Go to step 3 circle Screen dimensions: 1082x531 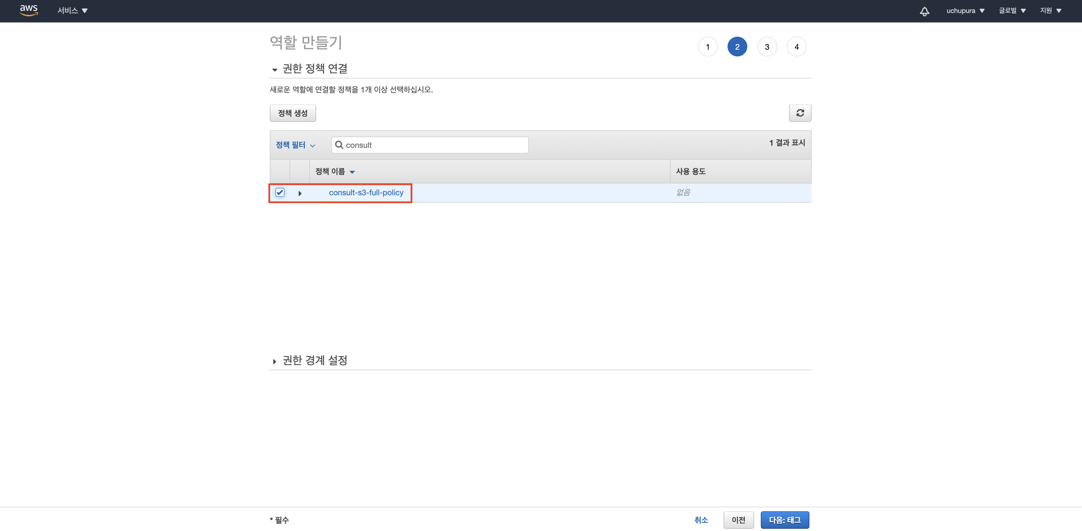click(x=767, y=47)
